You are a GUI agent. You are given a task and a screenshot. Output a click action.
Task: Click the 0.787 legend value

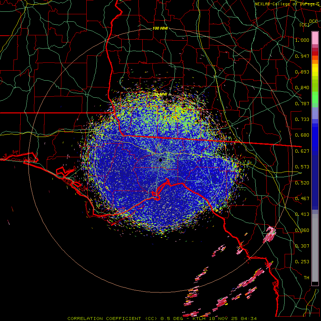(x=302, y=103)
